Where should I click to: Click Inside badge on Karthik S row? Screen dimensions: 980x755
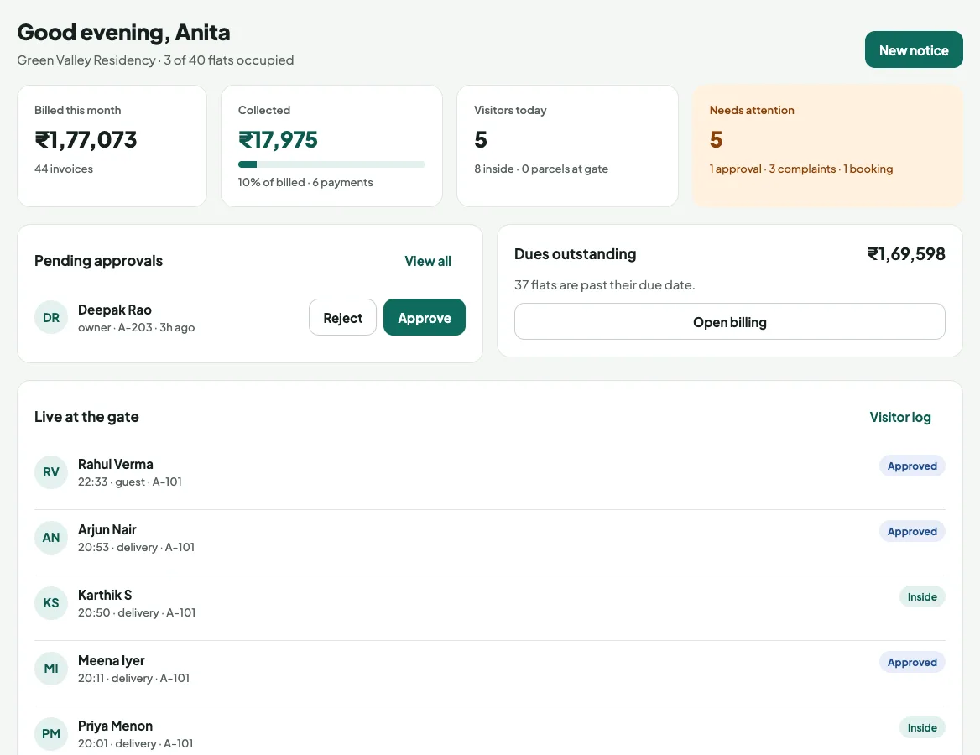click(922, 597)
